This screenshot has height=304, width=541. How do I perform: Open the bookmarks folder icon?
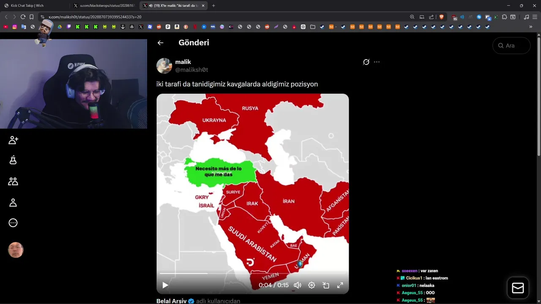point(312,27)
